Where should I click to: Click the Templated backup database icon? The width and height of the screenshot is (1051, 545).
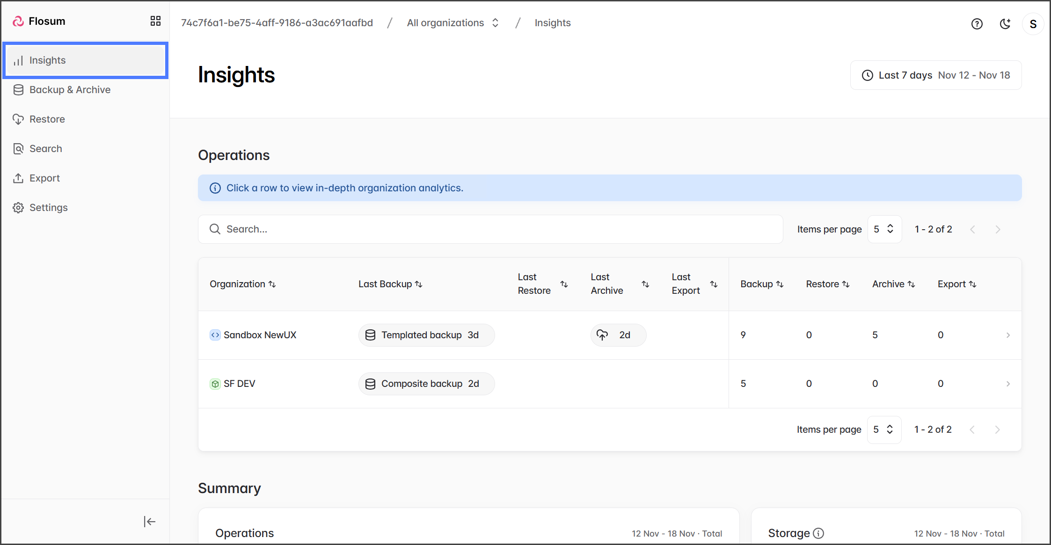pos(370,335)
